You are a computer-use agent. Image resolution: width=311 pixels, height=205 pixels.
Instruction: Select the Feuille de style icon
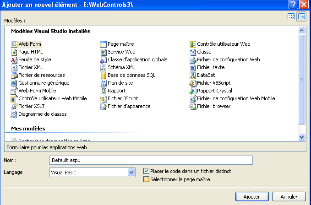14,60
